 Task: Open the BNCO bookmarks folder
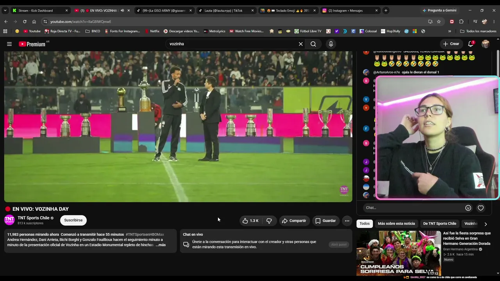(x=93, y=31)
